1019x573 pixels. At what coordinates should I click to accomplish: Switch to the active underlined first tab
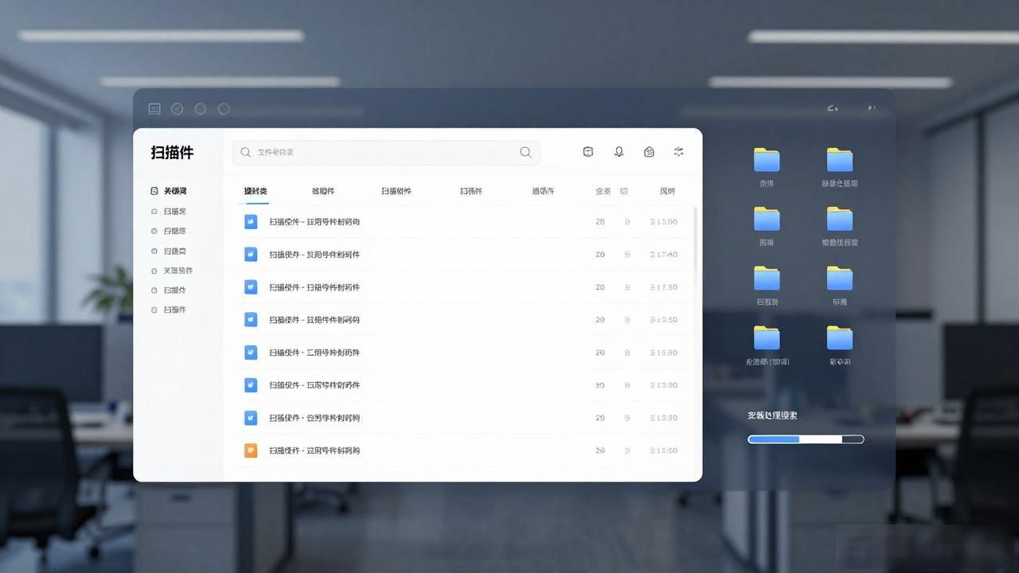256,191
